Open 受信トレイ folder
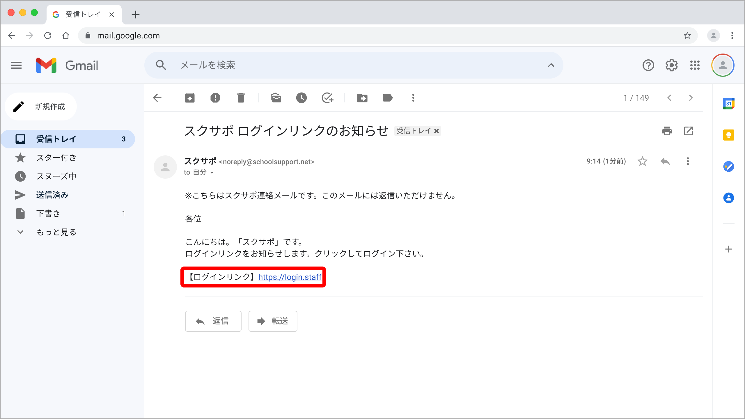 point(68,139)
